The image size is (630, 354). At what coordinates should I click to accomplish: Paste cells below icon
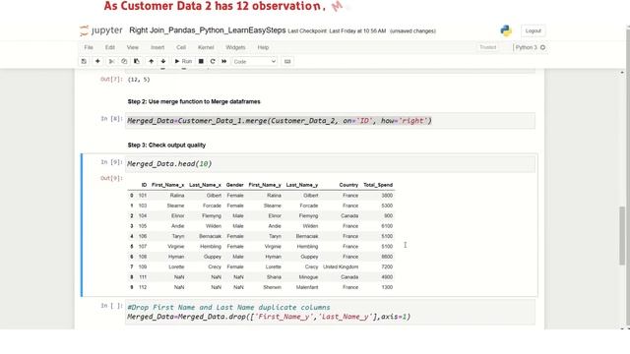[x=137, y=61]
